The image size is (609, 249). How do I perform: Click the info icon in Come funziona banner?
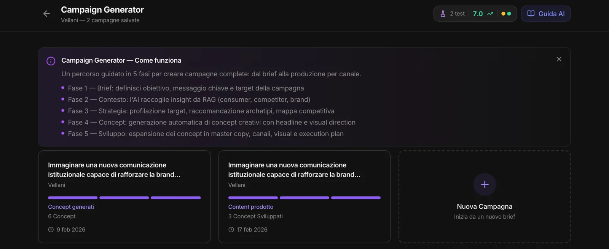click(51, 61)
